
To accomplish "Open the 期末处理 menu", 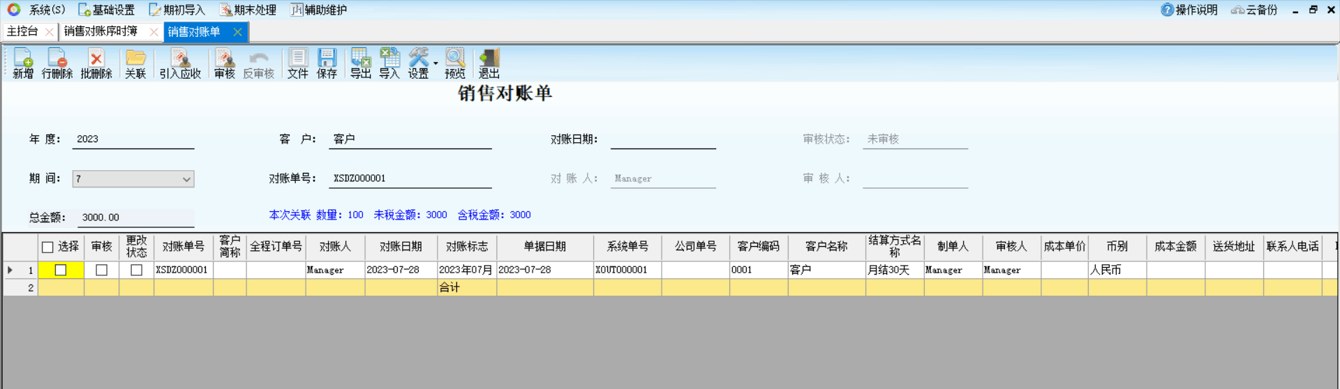I will 248,10.
